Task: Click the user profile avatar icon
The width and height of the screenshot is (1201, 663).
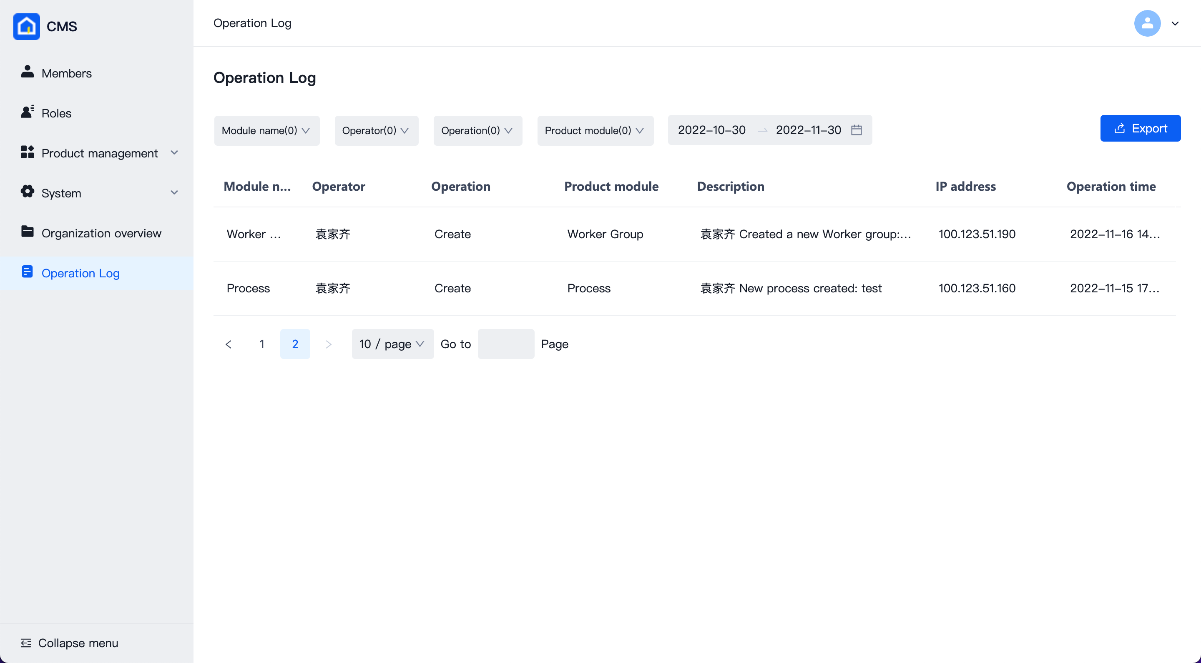Action: (x=1148, y=23)
